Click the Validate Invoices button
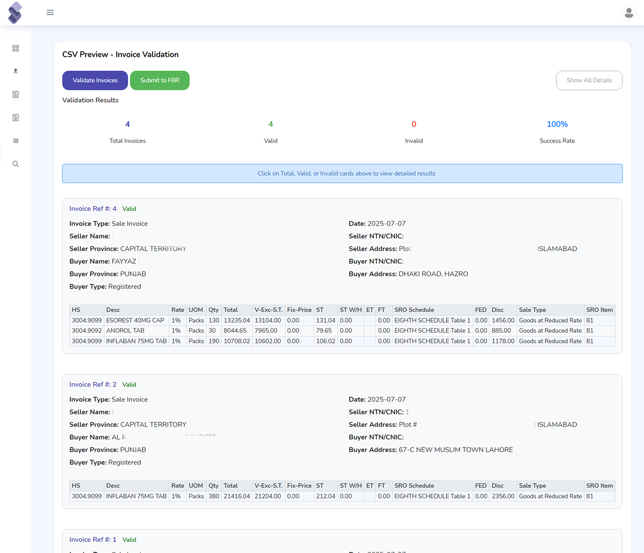 95,80
